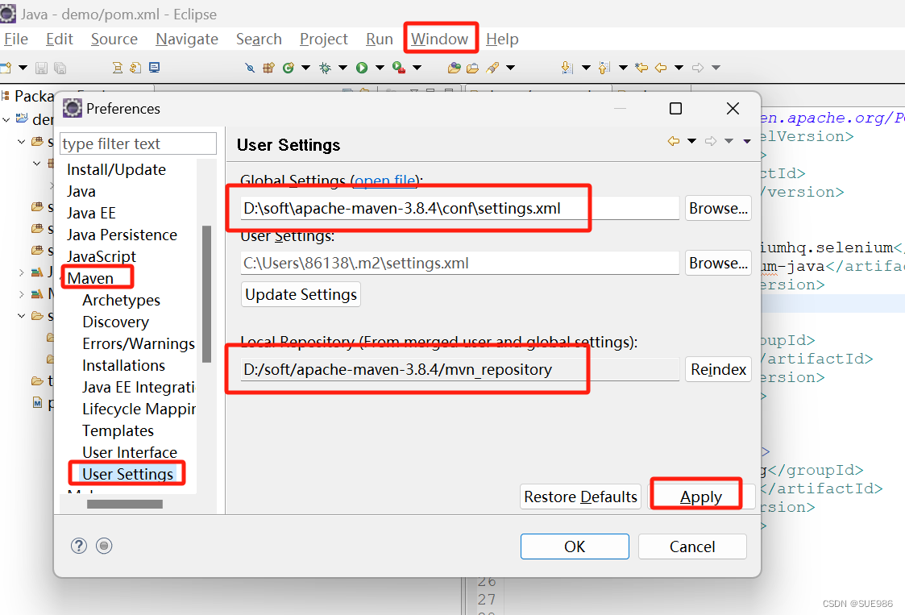Click the forward navigation arrow icon

click(x=697, y=68)
